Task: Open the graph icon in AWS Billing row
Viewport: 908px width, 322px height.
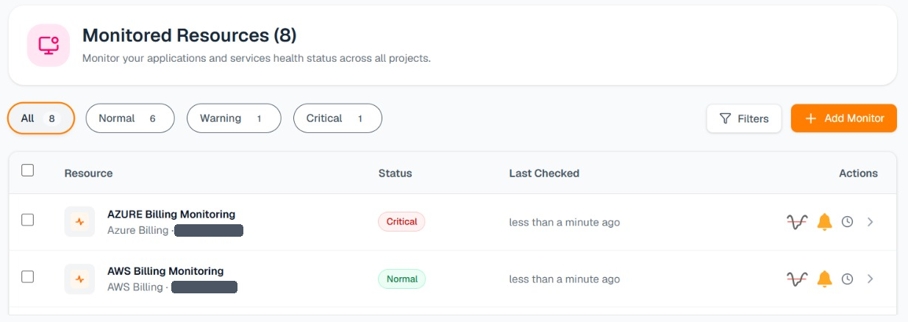Action: pyautogui.click(x=797, y=279)
